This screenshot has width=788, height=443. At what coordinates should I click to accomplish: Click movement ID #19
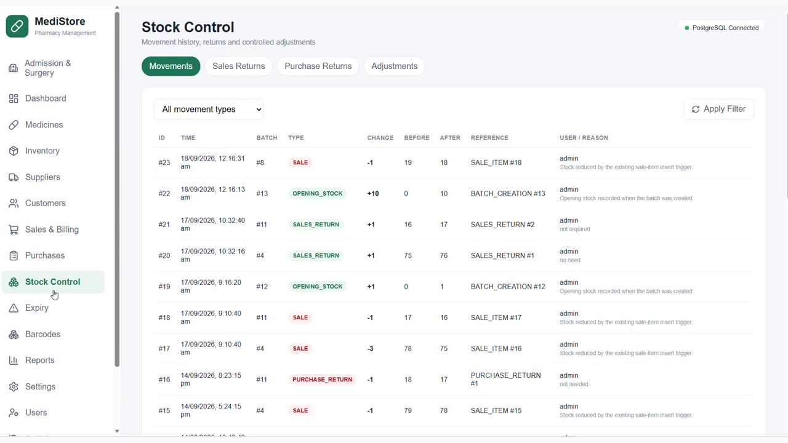[164, 286]
